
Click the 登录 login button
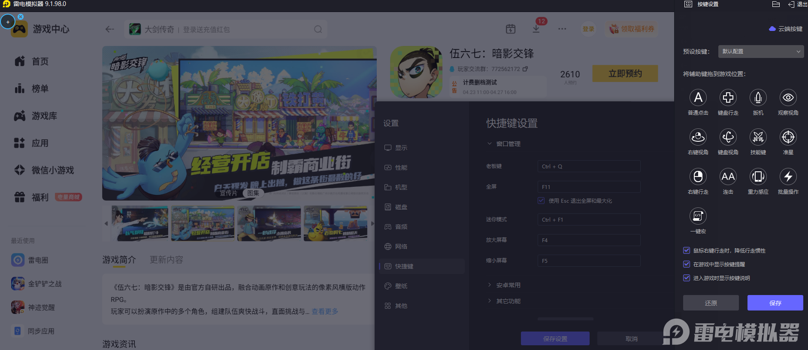[588, 29]
